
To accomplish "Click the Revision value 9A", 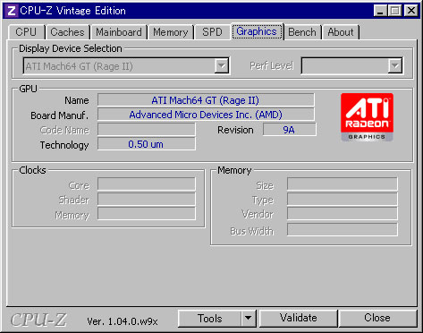I will pos(289,130).
